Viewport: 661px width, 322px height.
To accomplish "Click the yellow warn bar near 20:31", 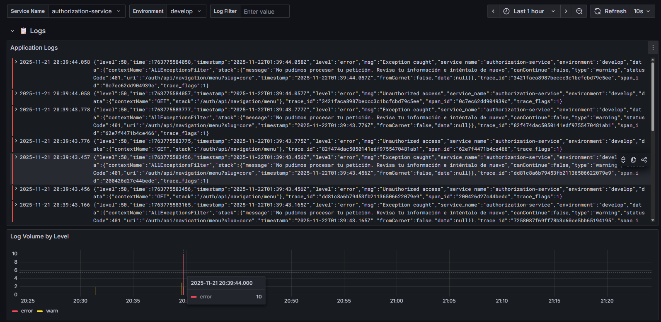I will pos(95,291).
